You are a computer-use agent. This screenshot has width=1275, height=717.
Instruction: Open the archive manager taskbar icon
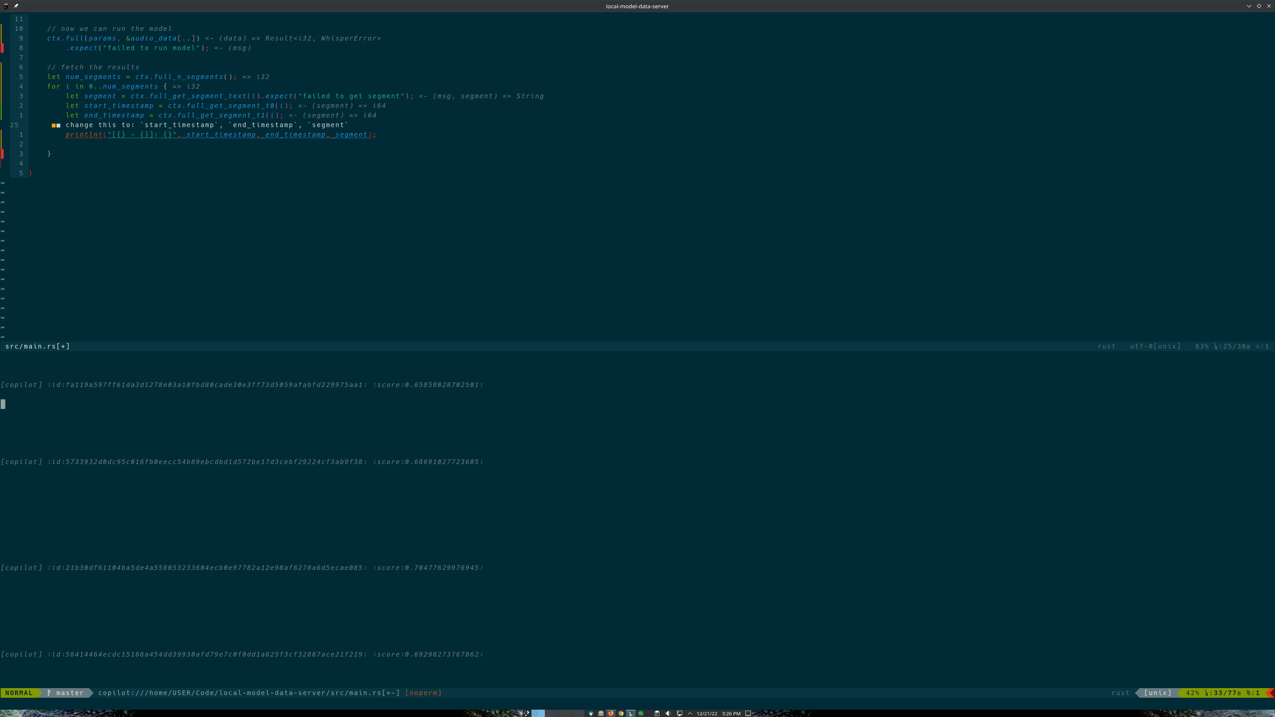click(601, 714)
